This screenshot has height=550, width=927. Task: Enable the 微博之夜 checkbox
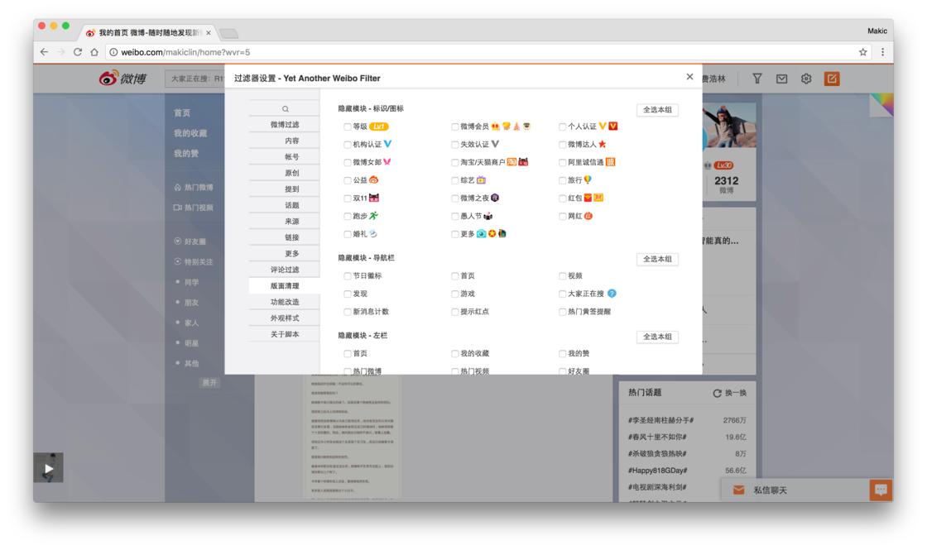pos(455,198)
